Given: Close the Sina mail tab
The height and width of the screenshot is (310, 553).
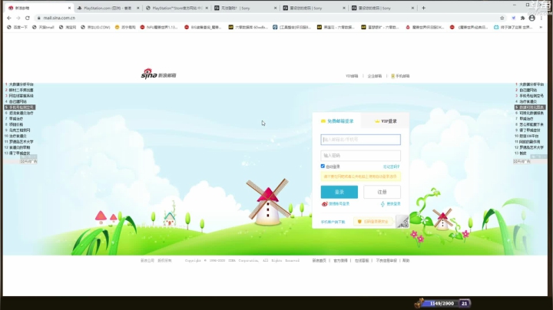Looking at the screenshot, I should click(69, 8).
